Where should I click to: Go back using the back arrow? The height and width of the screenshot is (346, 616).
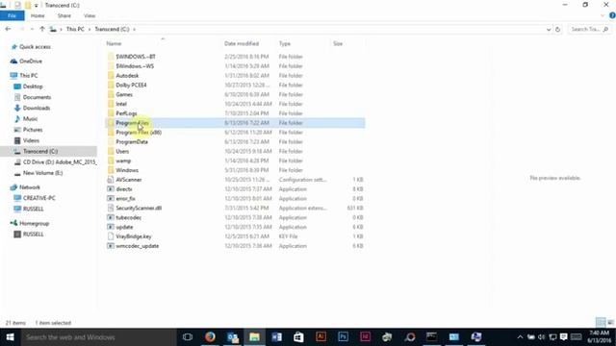click(8, 29)
